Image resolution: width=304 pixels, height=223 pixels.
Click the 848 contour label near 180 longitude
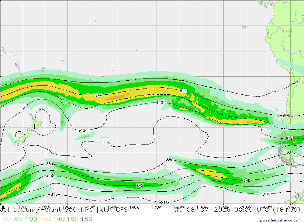coord(50,176)
